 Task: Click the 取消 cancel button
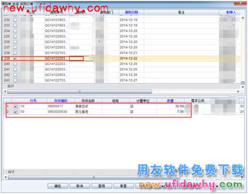click(x=80, y=186)
